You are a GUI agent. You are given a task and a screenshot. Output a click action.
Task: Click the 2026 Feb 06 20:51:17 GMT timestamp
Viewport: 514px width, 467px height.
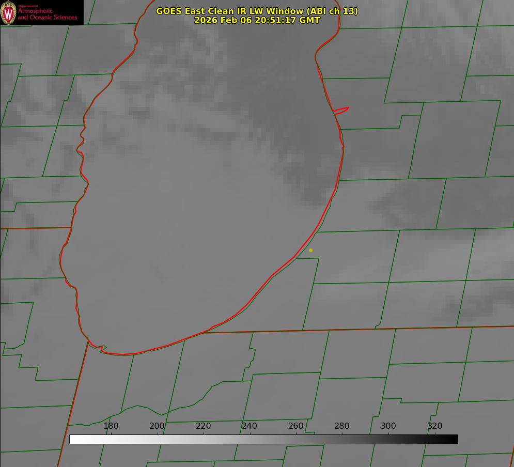[x=257, y=20]
